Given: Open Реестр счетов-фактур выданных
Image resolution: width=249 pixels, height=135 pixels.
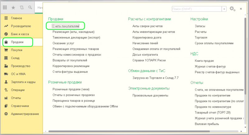Looking at the screenshot, I should pos(217,72).
